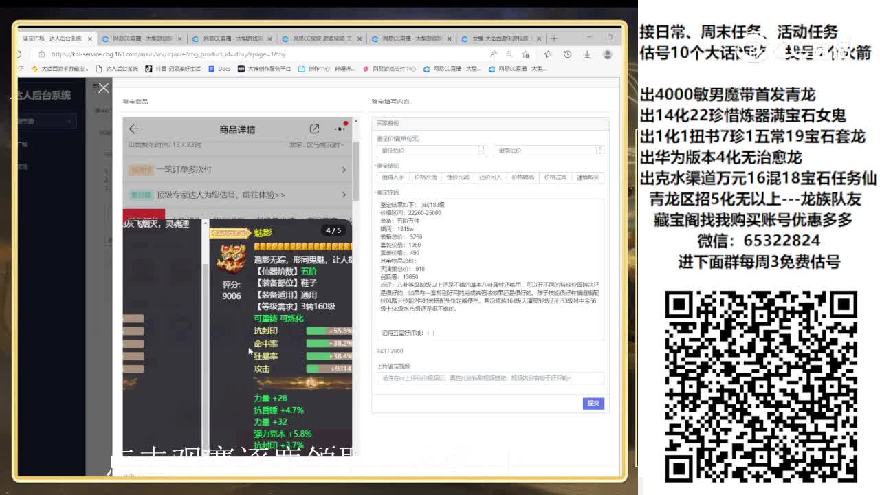This screenshot has height=495, width=880.
Task: Open the 网易游戏支付中心 bookmark
Action: tap(390, 69)
